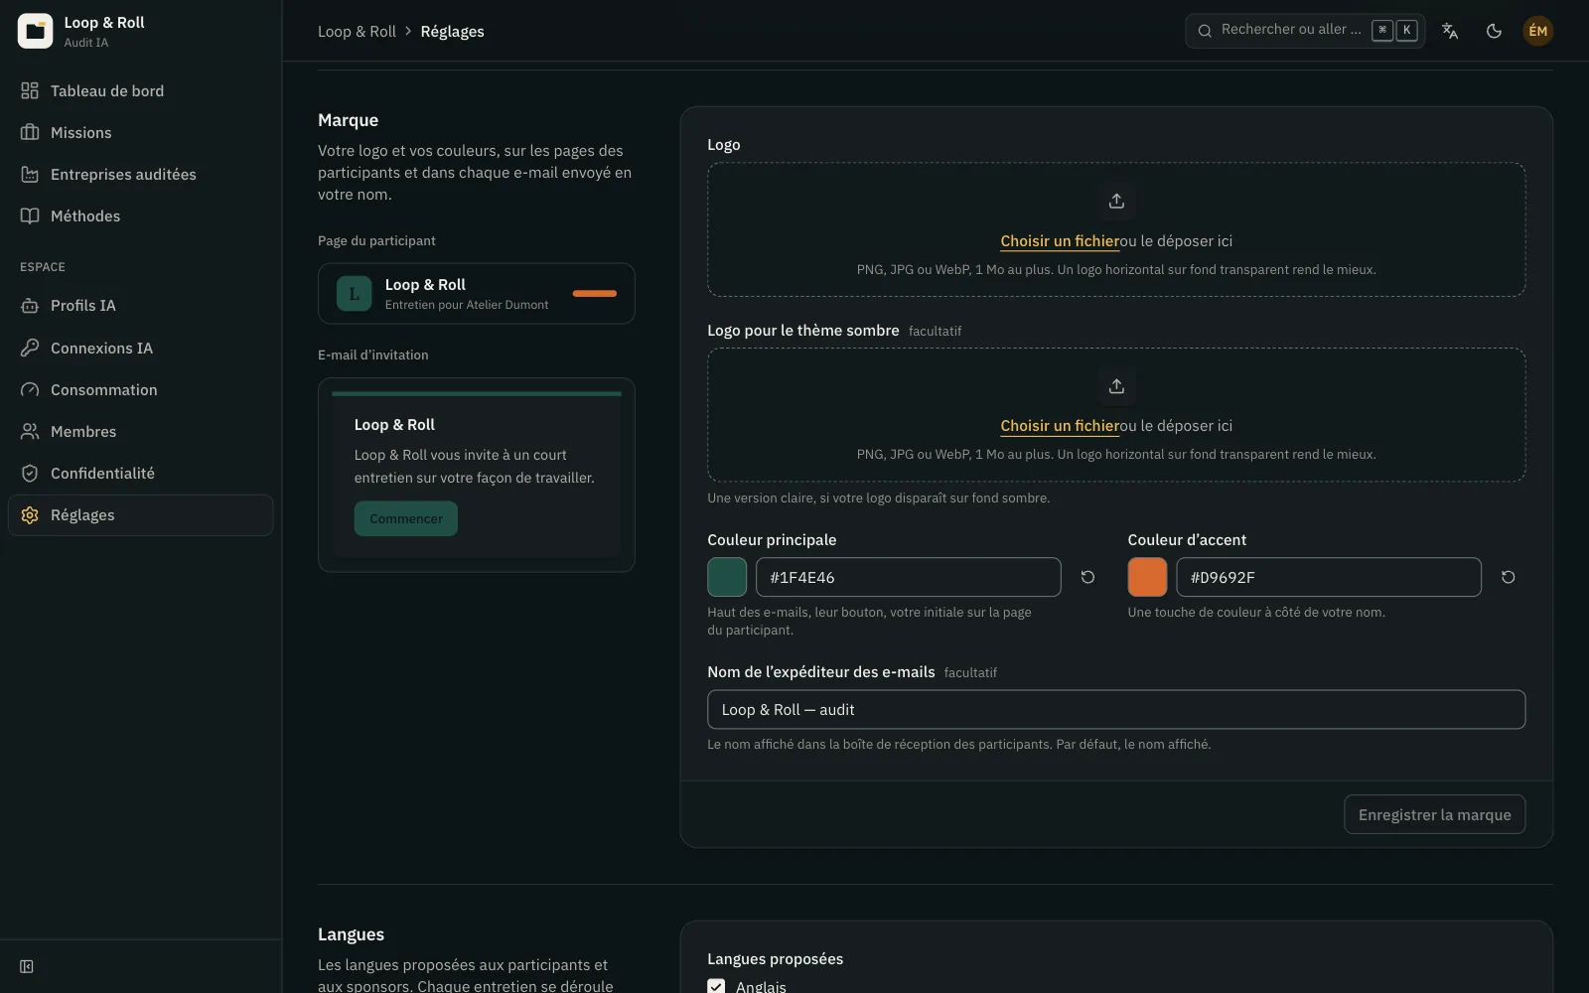
Task: Open the language switcher icon
Action: pos(1450,31)
